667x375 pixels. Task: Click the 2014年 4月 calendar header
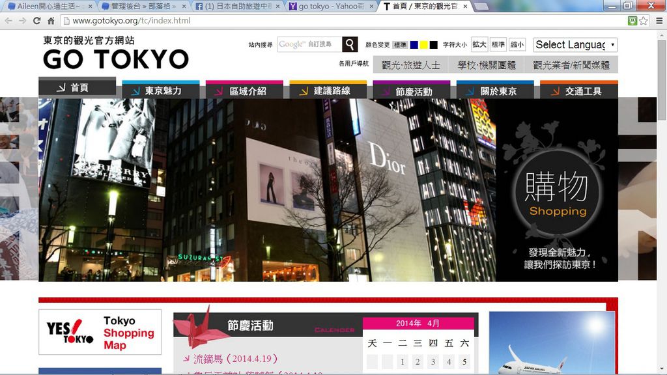click(418, 323)
